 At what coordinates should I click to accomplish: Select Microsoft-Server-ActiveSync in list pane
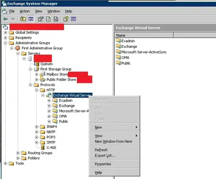click(x=144, y=52)
